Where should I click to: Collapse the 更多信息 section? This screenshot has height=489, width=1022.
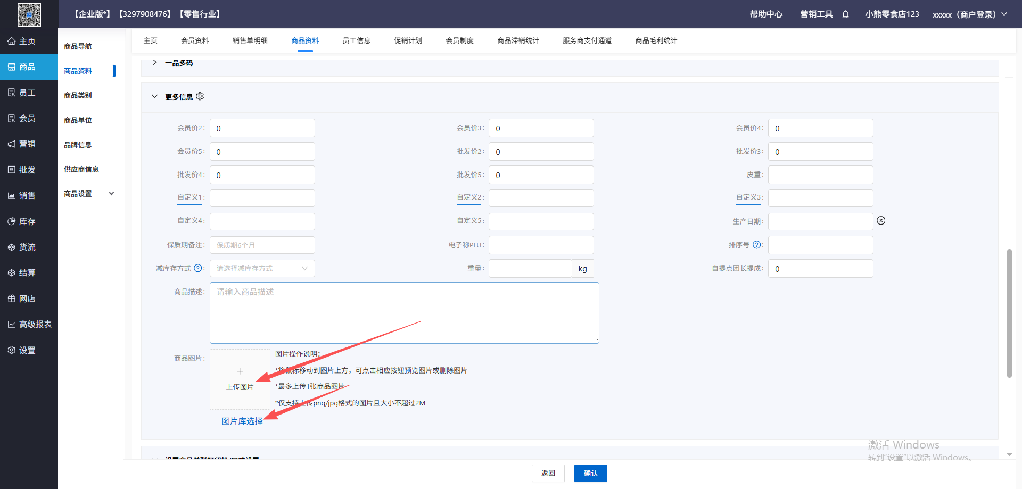click(x=155, y=97)
